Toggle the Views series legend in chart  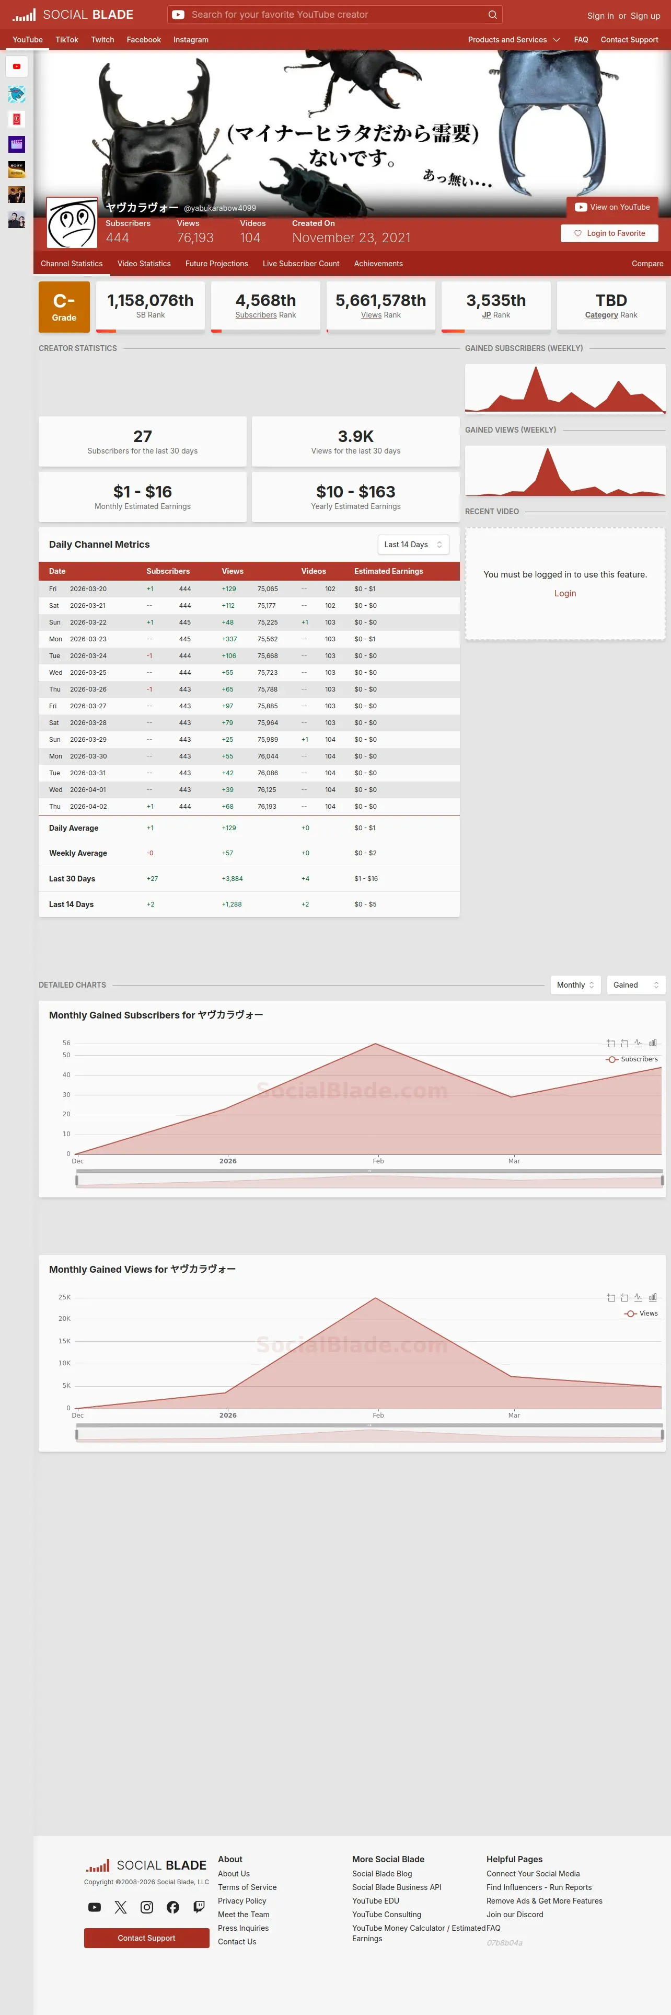(x=641, y=1314)
